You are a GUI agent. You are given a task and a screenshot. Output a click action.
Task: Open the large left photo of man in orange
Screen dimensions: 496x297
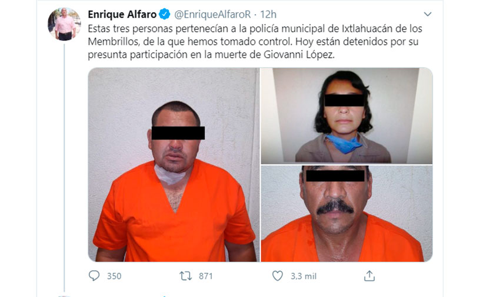click(x=174, y=164)
